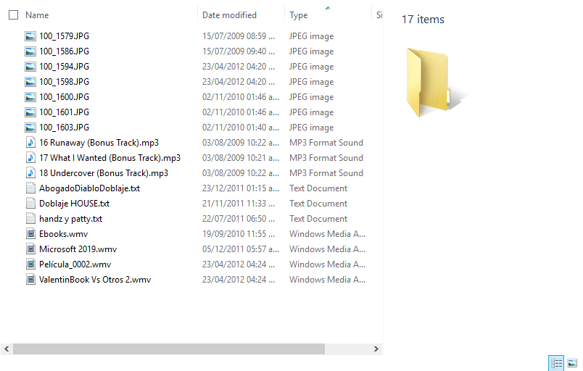Click the video icon for Ebooks.wmv
583x371 pixels.
click(30, 234)
